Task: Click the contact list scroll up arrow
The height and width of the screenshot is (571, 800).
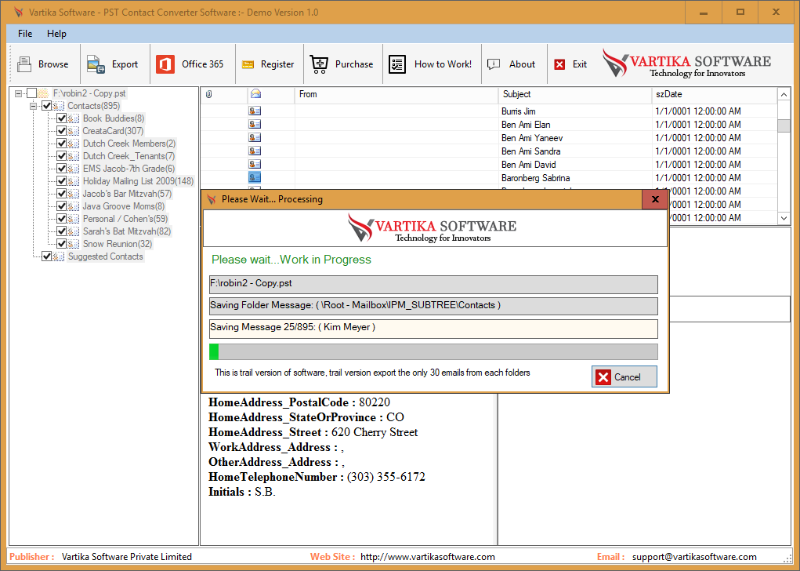Action: point(784,94)
